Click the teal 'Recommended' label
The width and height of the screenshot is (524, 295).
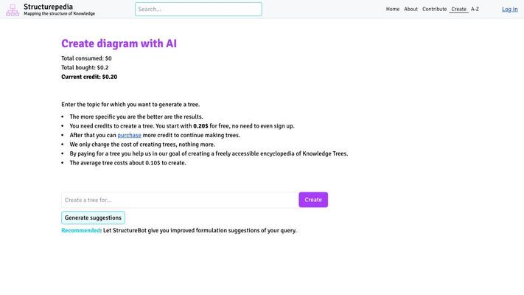point(80,230)
